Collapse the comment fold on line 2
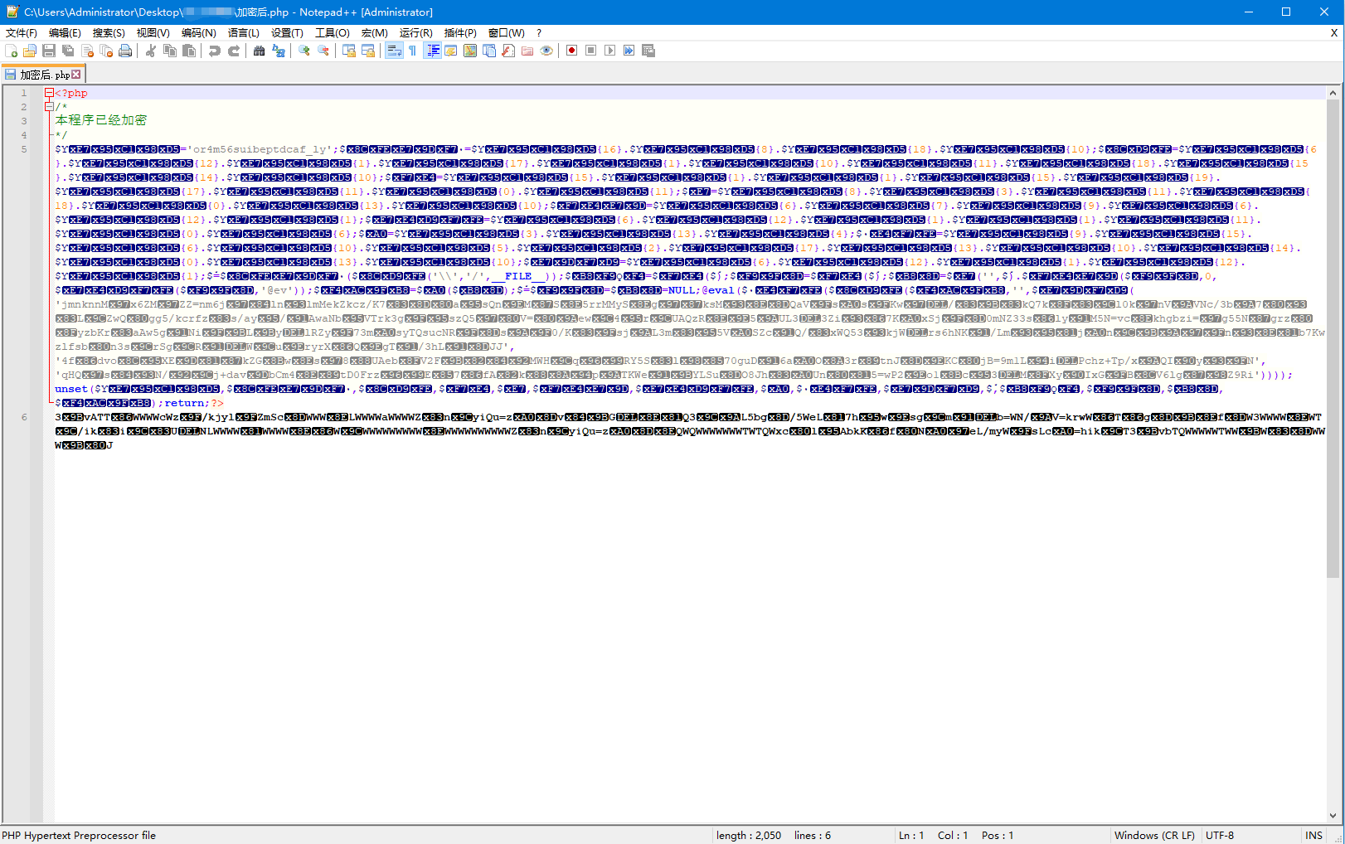Viewport: 1345px width, 844px height. coord(49,107)
